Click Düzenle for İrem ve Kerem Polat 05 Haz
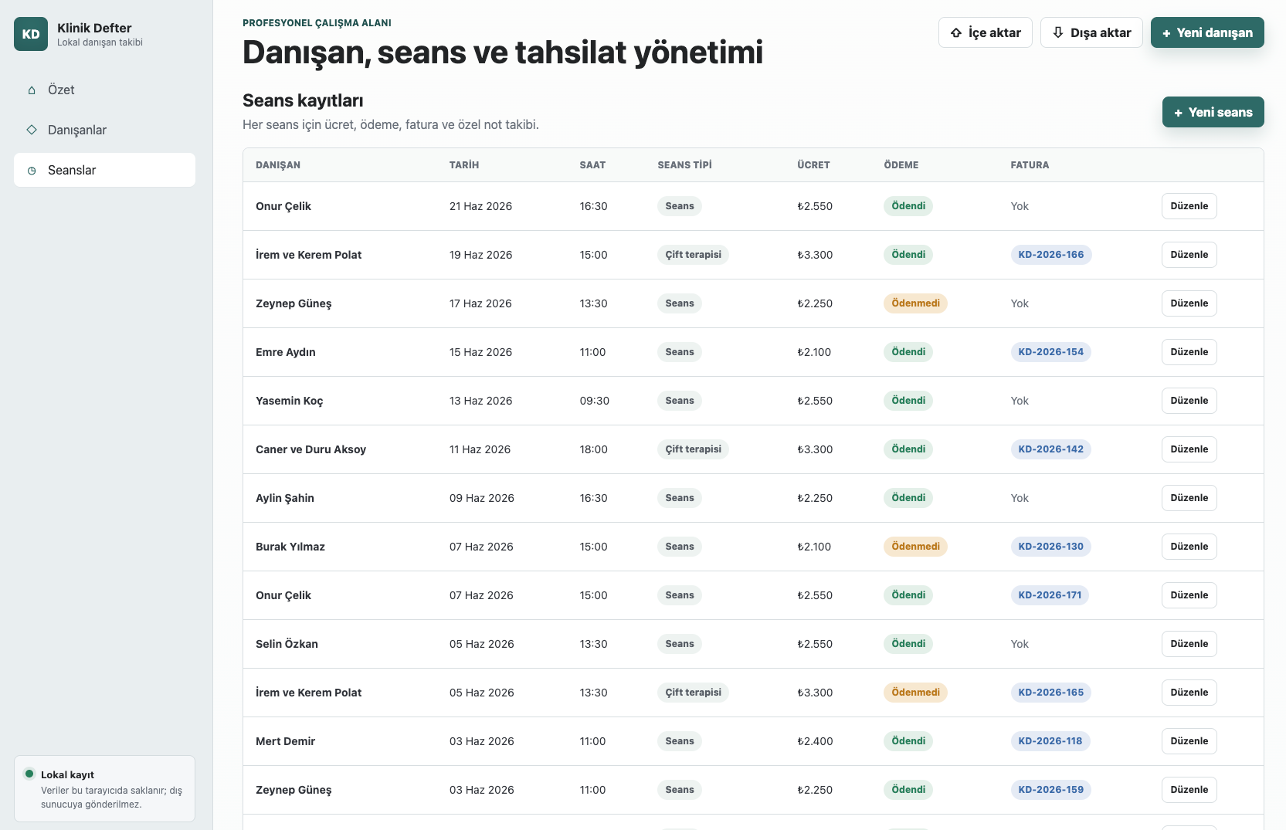The image size is (1286, 830). pyautogui.click(x=1189, y=693)
